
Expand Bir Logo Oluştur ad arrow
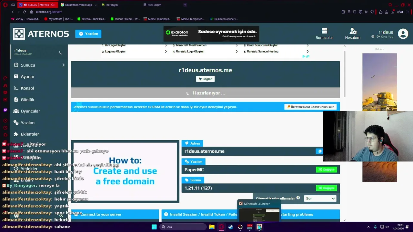166,45
